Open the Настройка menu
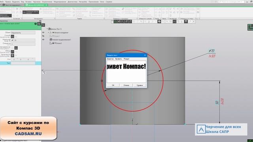253x142 pixels. [83, 2]
